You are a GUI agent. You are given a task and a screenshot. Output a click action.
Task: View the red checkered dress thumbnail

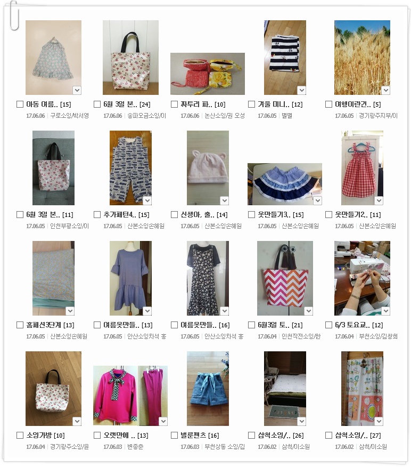362,168
